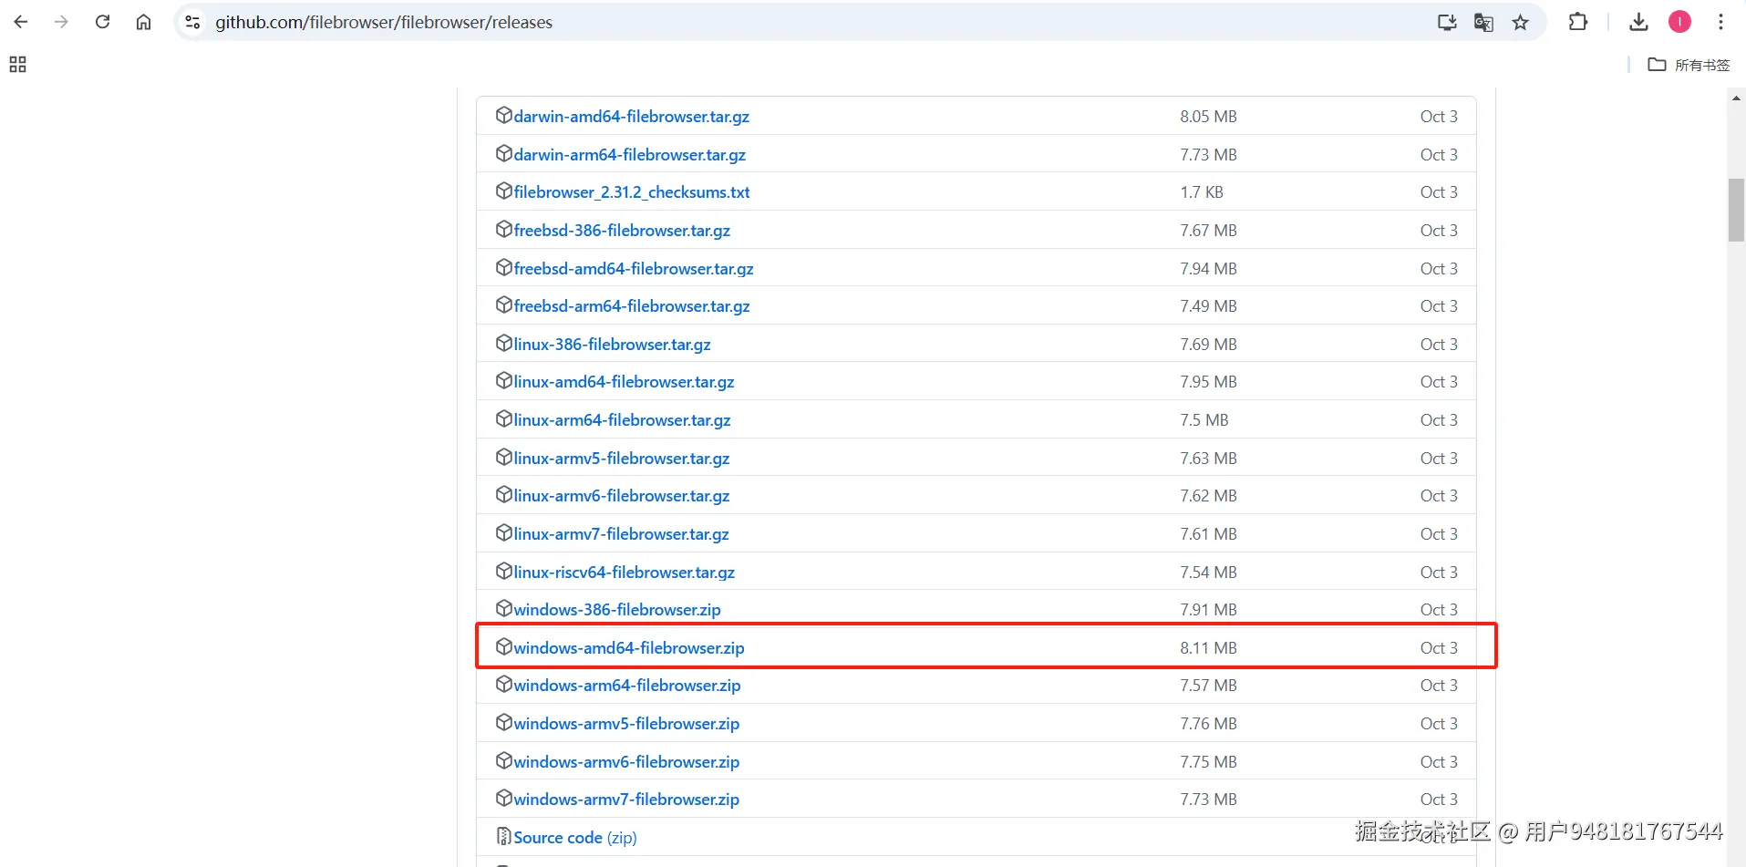The width and height of the screenshot is (1746, 867).
Task: Download linux-arm64-filebrowser.tar.gz
Action: (622, 420)
